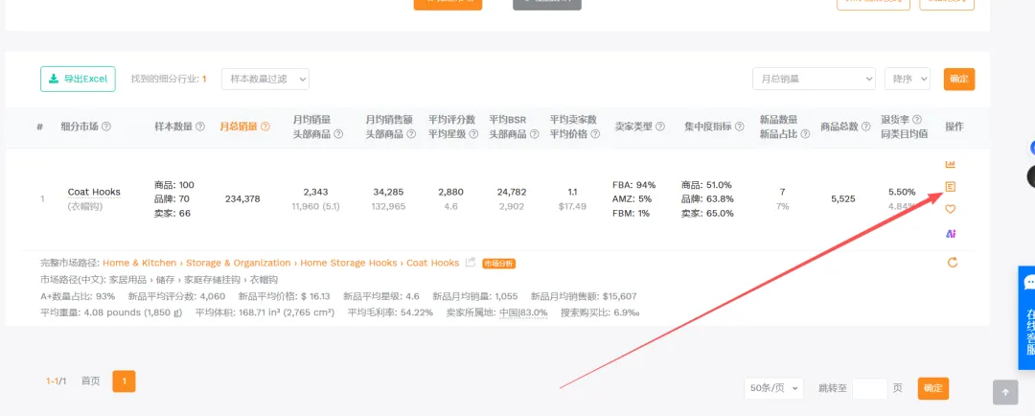Click the help icon under 月均销售额 头部商品

click(x=411, y=134)
